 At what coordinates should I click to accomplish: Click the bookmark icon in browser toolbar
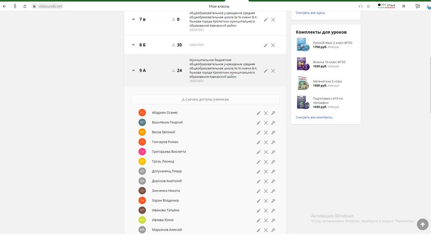(x=404, y=6)
